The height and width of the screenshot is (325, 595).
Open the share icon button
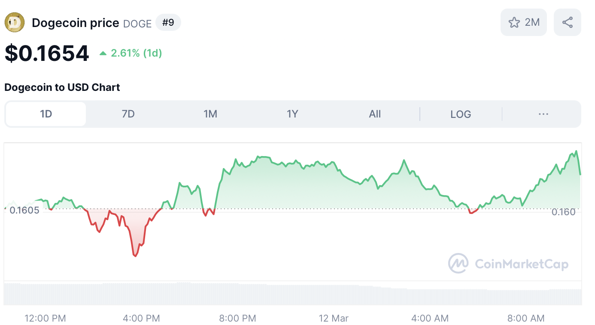click(x=568, y=22)
